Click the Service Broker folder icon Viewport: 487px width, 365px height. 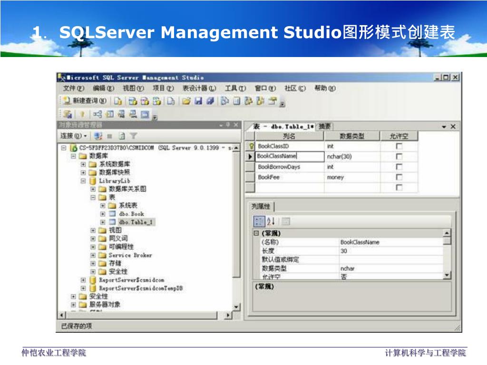coord(103,255)
